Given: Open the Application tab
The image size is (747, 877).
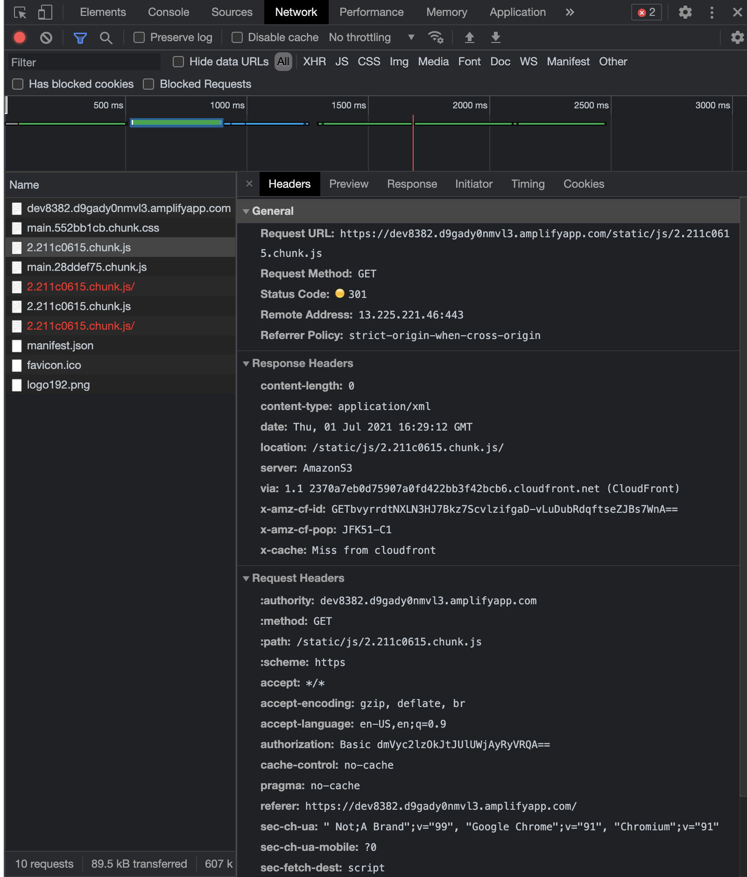Looking at the screenshot, I should click(518, 12).
